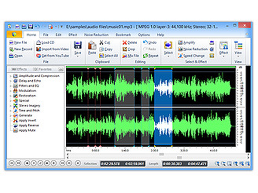258x193 pixels.
Task: Expand the Special category
Action: [10, 101]
